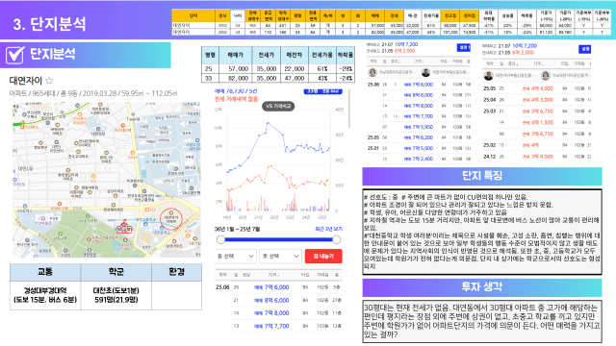Click the 대천초(도보1분) school cell
Screen dimensions: 616x346
tap(115, 295)
